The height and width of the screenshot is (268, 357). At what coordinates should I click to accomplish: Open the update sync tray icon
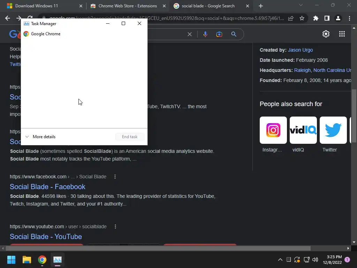(x=297, y=260)
